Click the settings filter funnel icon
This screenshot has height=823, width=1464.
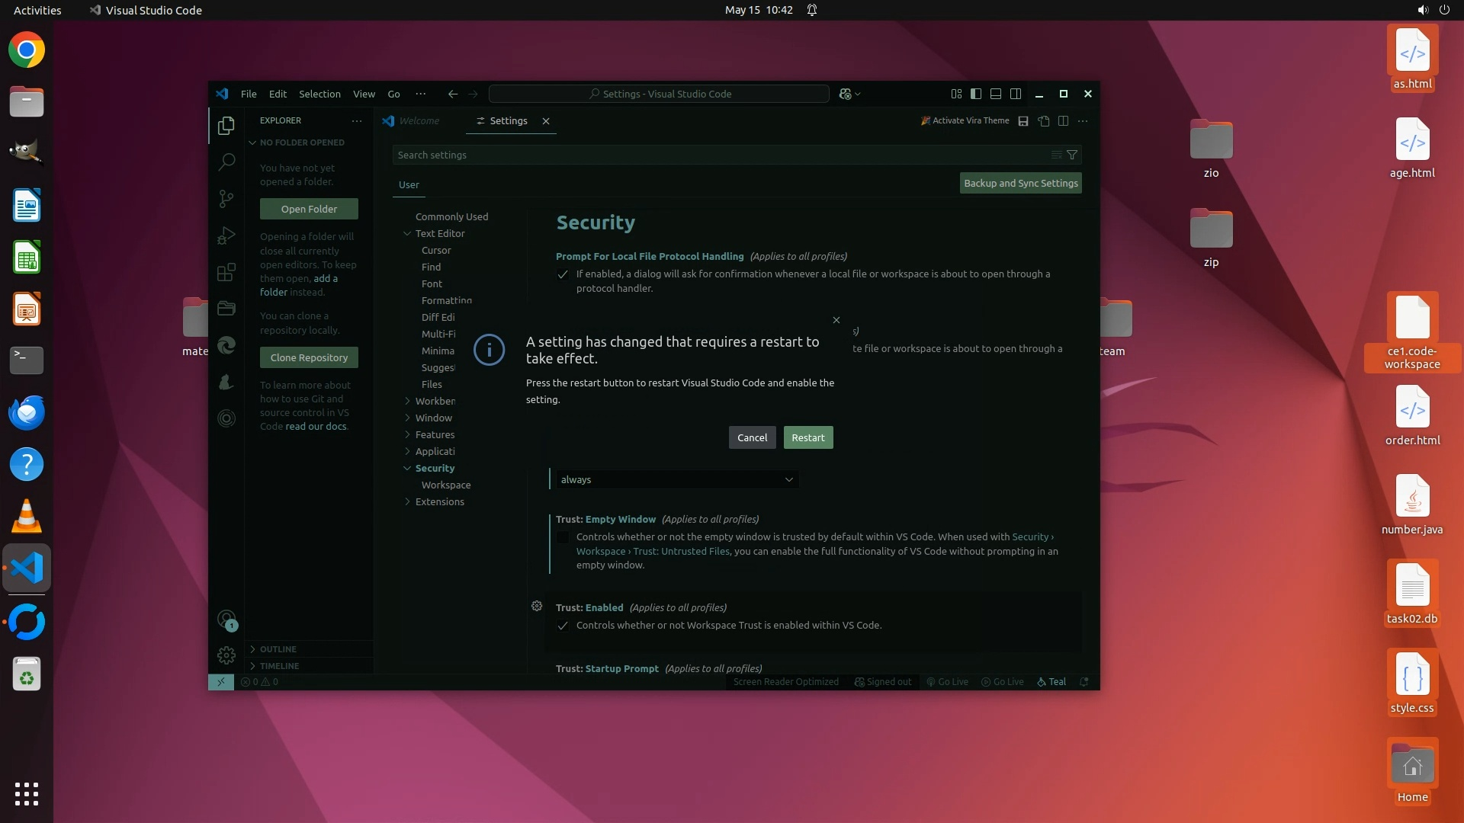click(x=1072, y=155)
